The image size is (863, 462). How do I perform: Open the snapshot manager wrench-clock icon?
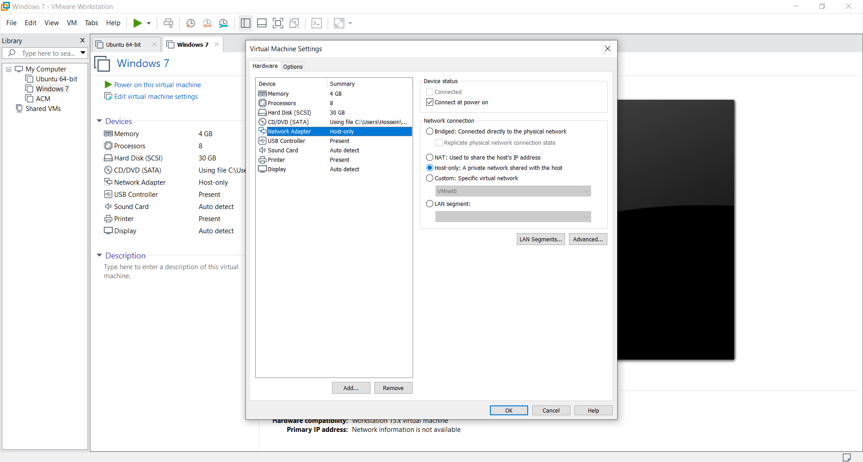[223, 23]
